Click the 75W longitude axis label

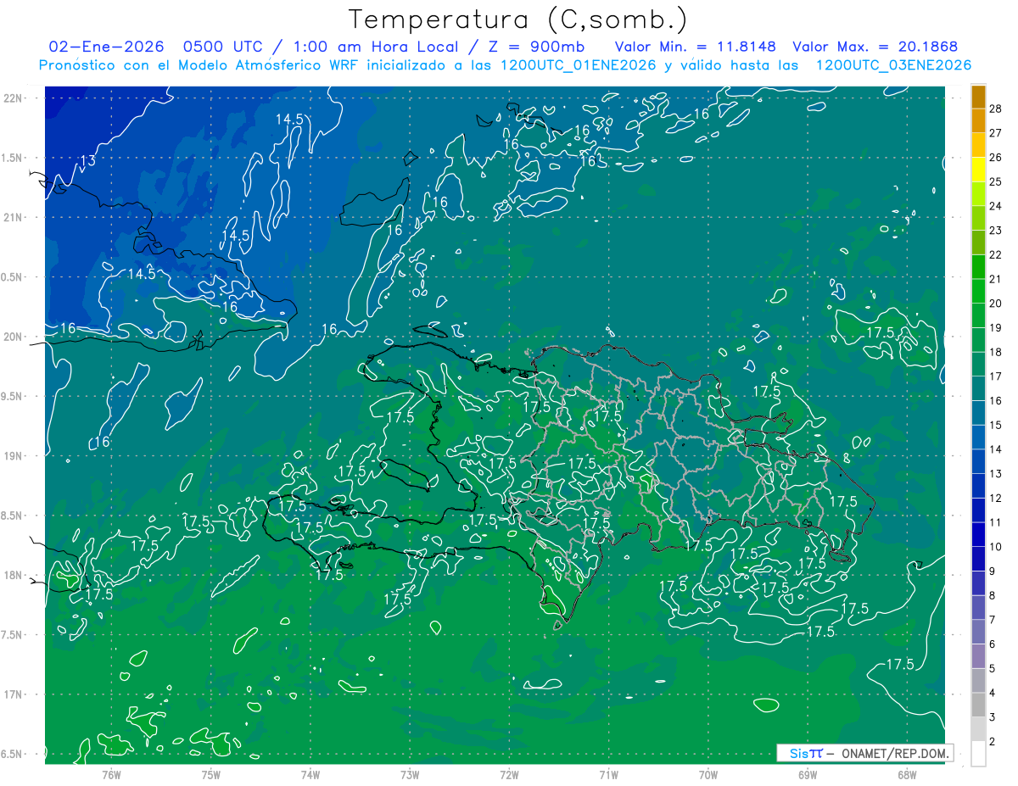[211, 774]
